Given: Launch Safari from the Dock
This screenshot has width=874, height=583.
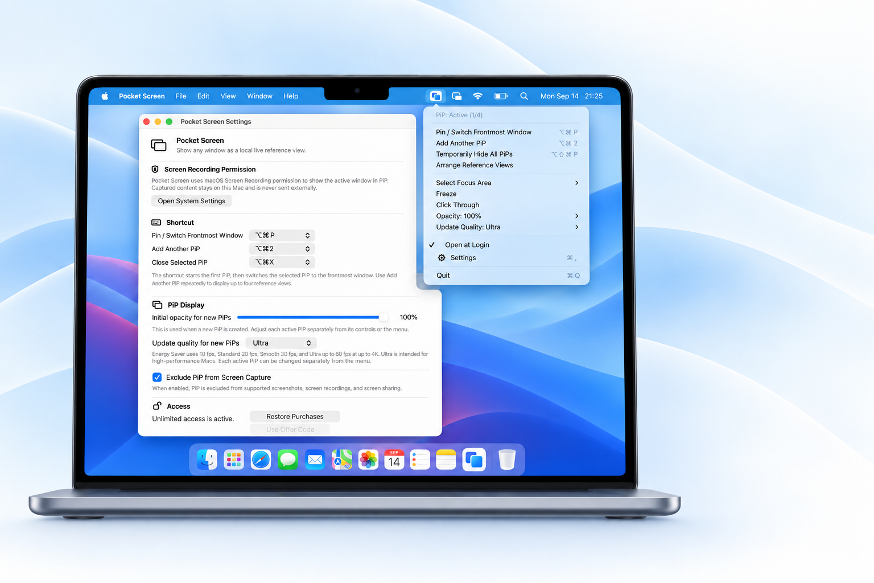Looking at the screenshot, I should [x=261, y=459].
